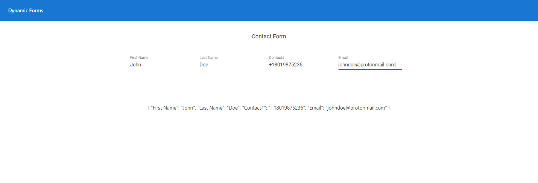Click the Contact Form heading
Image resolution: width=538 pixels, height=183 pixels.
(x=269, y=37)
